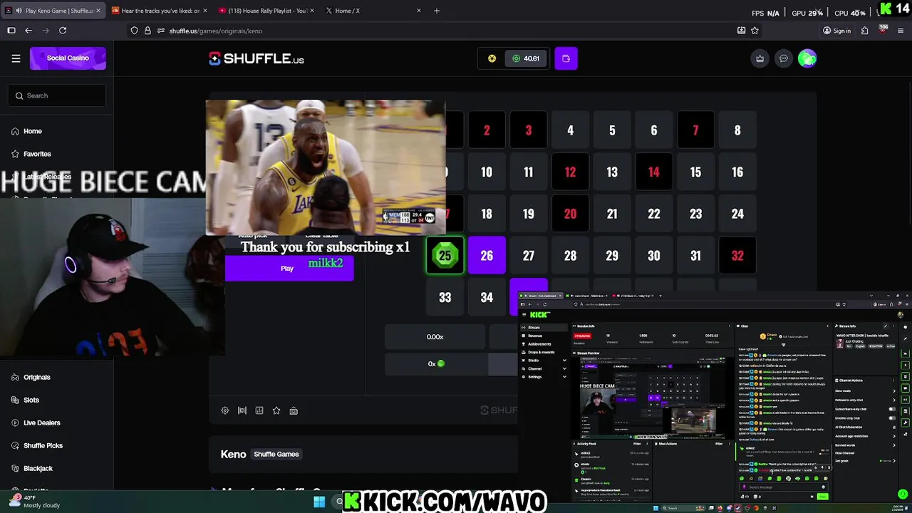Open Blackjack in the sidebar

pyautogui.click(x=38, y=468)
